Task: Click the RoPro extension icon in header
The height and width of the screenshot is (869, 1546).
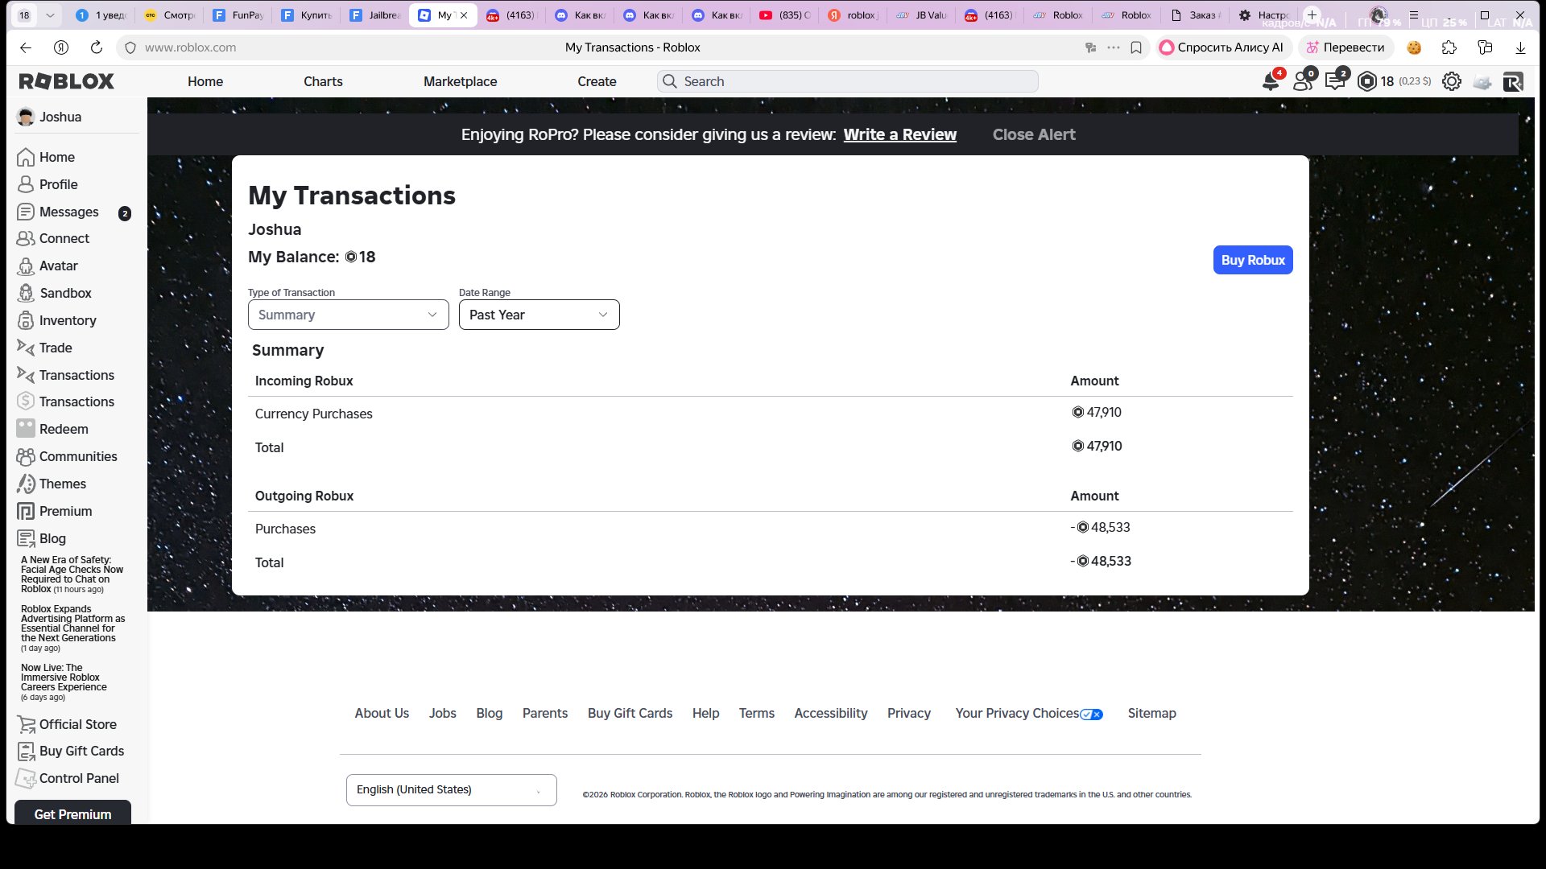Action: pyautogui.click(x=1513, y=81)
